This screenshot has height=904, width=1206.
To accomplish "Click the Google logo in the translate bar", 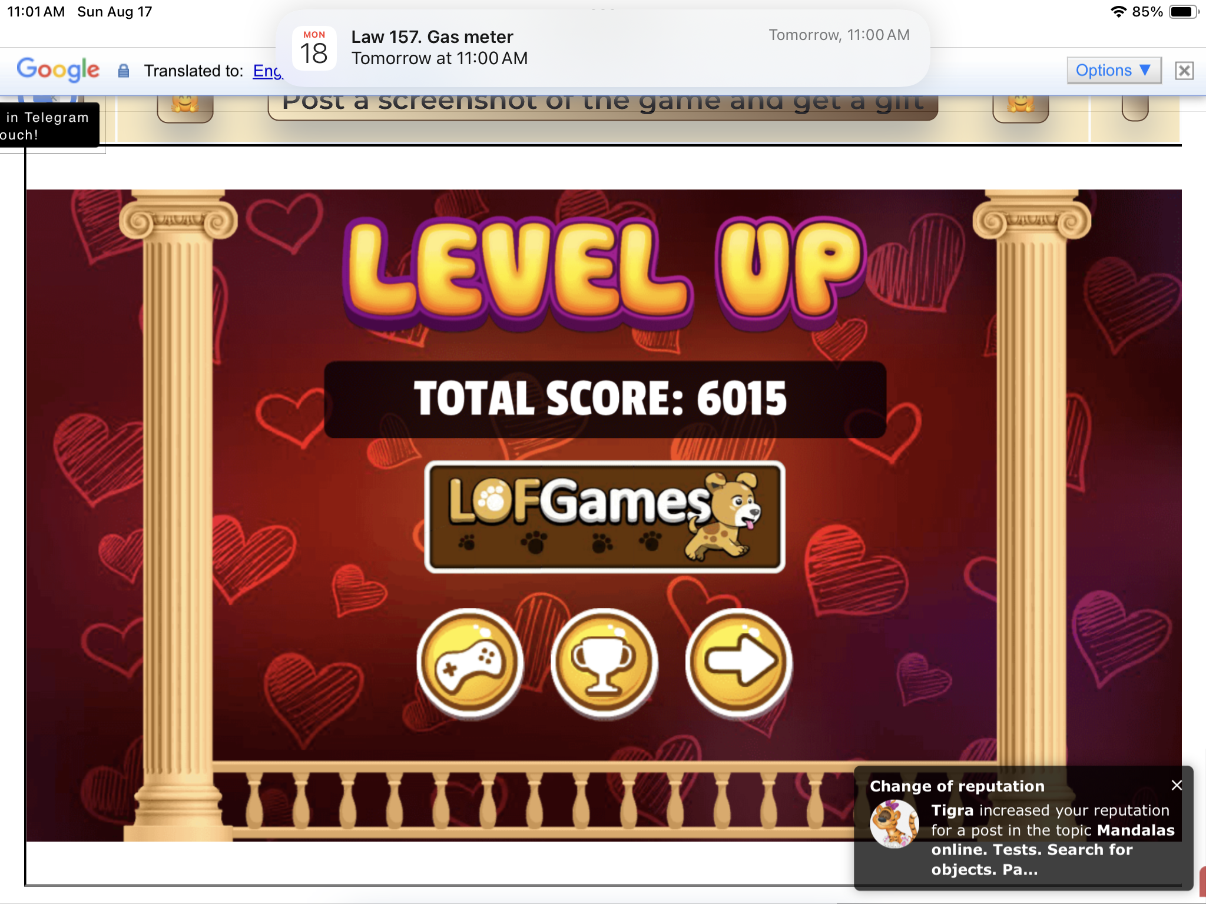I will [x=58, y=69].
